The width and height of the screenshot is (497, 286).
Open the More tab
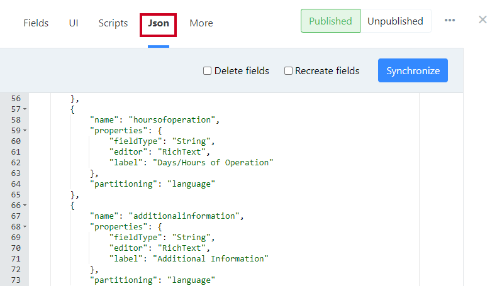pos(201,23)
